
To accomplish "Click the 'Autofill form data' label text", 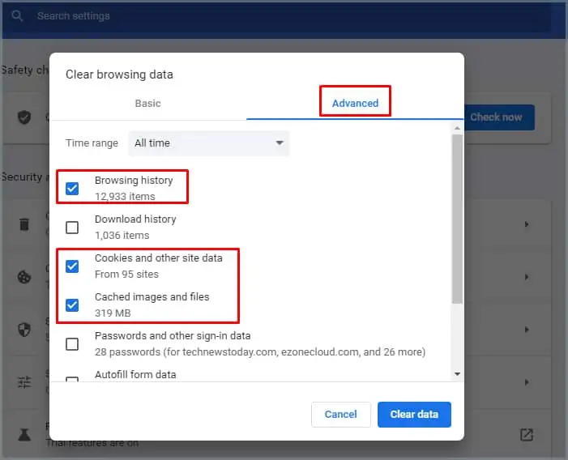I will pyautogui.click(x=135, y=374).
